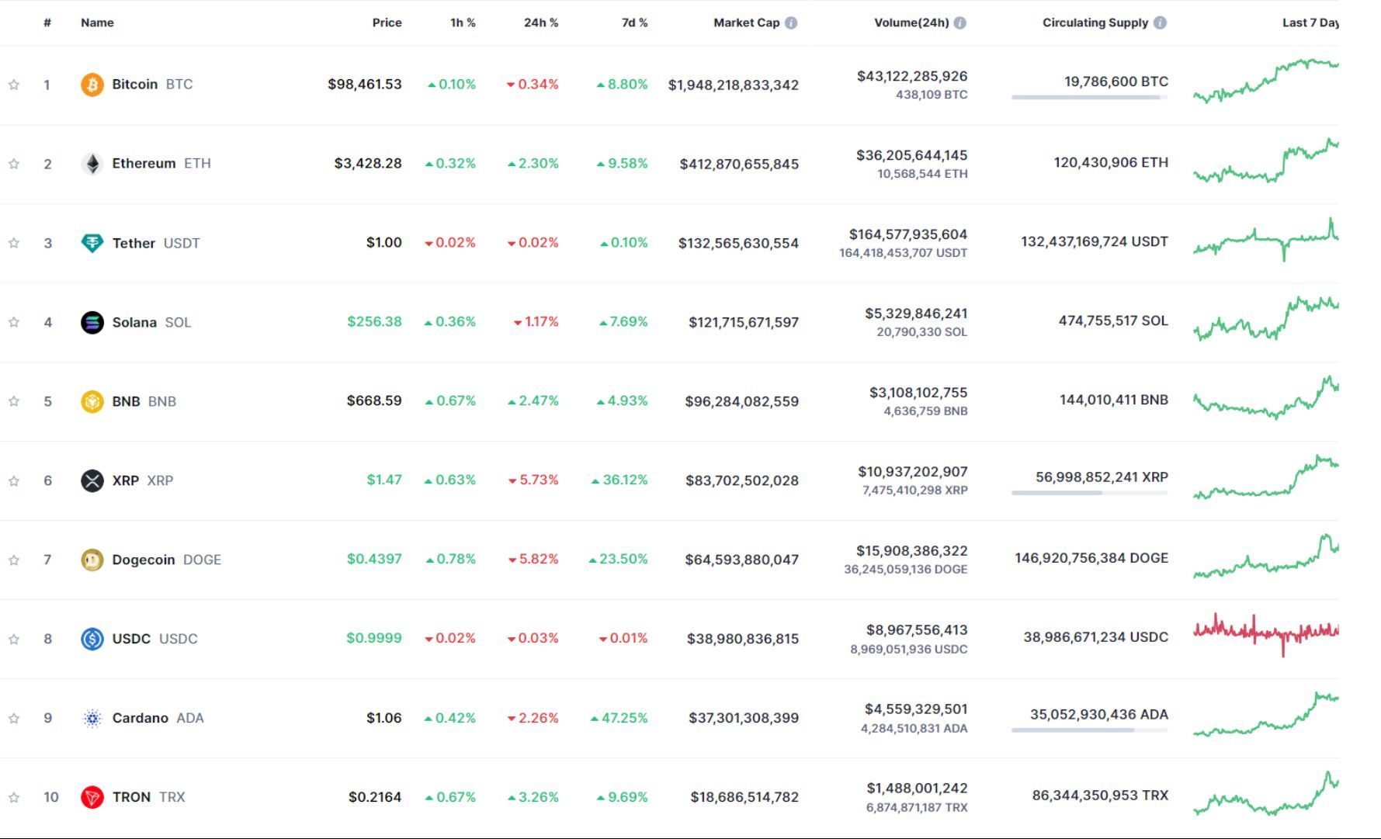This screenshot has height=839, width=1381.
Task: Toggle the watchlist star for XRP
Action: pyautogui.click(x=13, y=480)
